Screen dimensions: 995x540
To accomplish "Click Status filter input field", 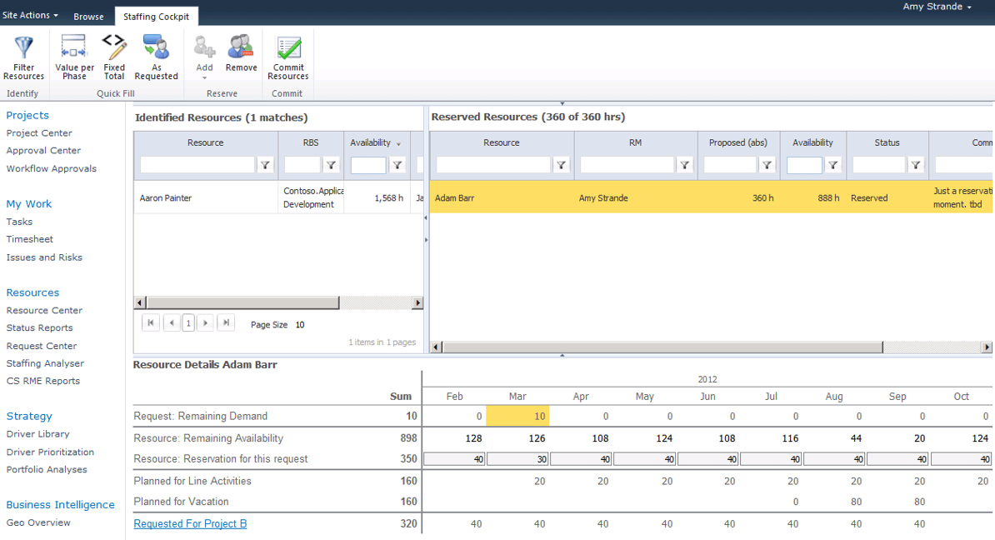I will 879,165.
